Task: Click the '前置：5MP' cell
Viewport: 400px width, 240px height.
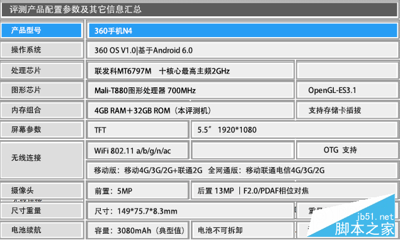Action: [138, 191]
